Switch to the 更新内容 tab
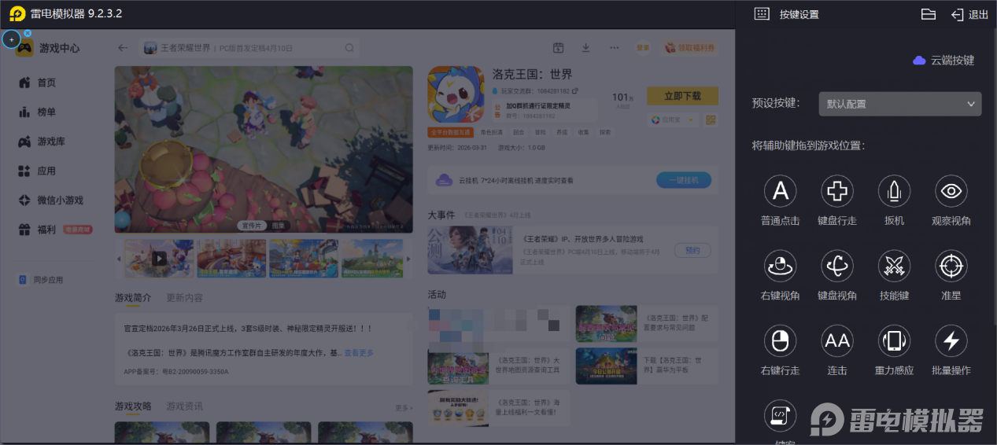This screenshot has width=997, height=445. coord(184,298)
